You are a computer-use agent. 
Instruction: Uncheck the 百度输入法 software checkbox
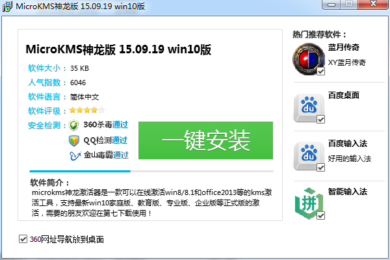click(321, 168)
